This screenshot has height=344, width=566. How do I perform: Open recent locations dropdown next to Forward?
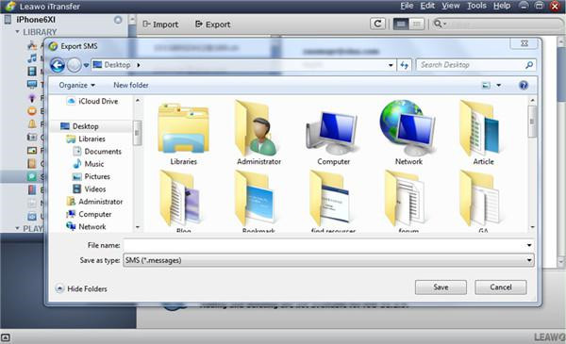[x=86, y=65]
